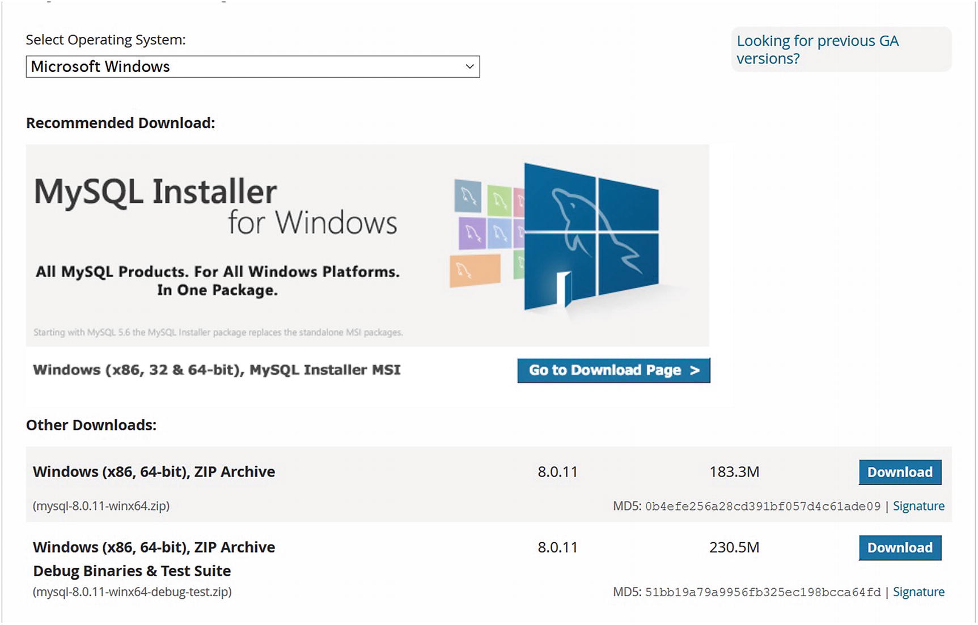Click version 8.0.11 in the first download row
The width and height of the screenshot is (978, 625).
tap(557, 472)
